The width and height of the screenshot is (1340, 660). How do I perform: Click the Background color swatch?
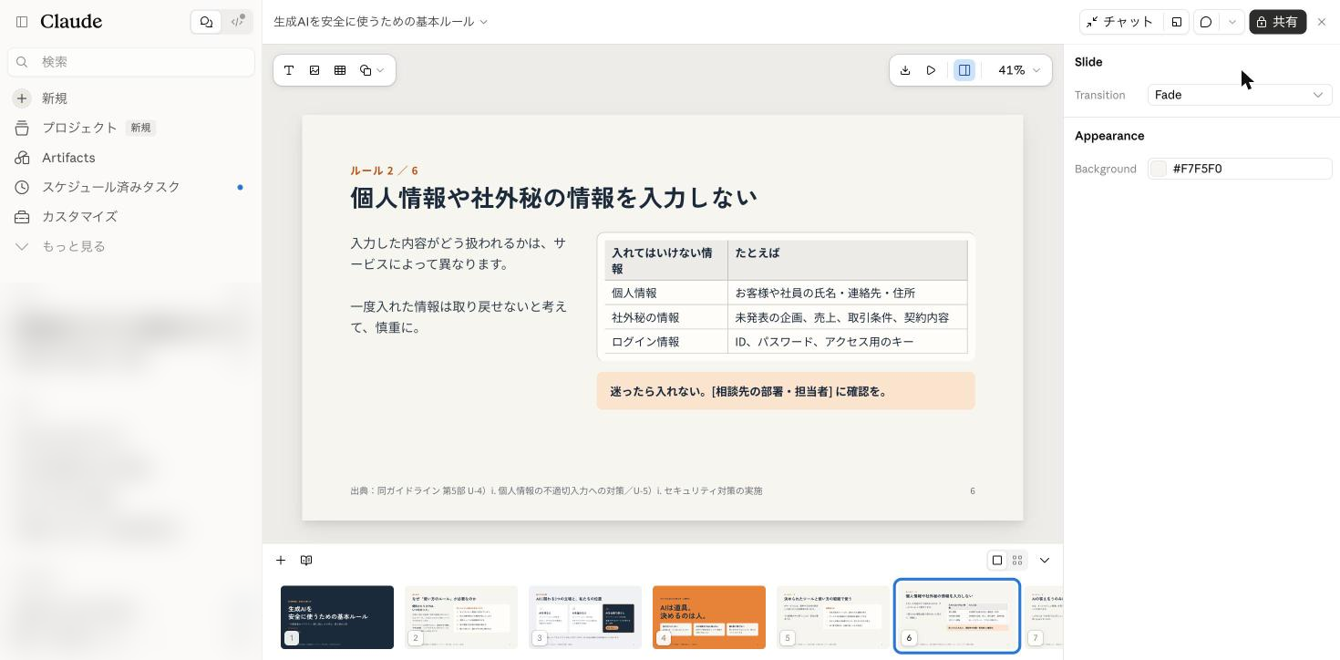click(1158, 169)
